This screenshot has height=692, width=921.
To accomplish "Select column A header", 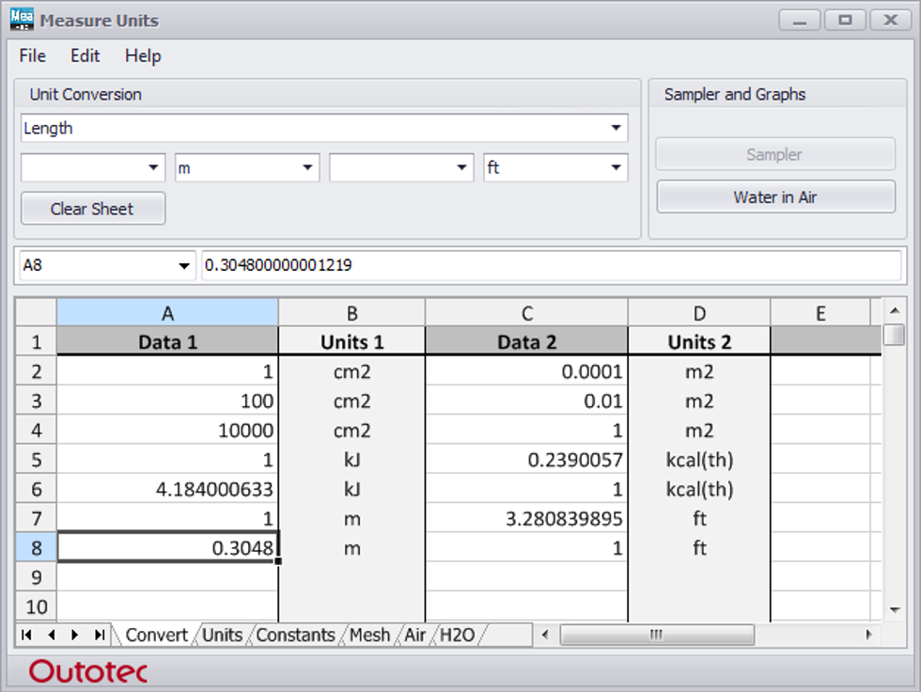I will (x=167, y=312).
